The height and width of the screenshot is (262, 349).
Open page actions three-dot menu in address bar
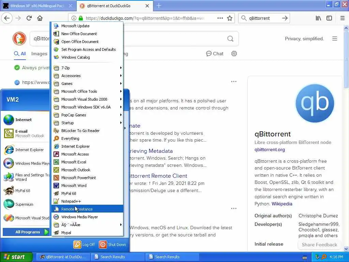click(x=220, y=18)
